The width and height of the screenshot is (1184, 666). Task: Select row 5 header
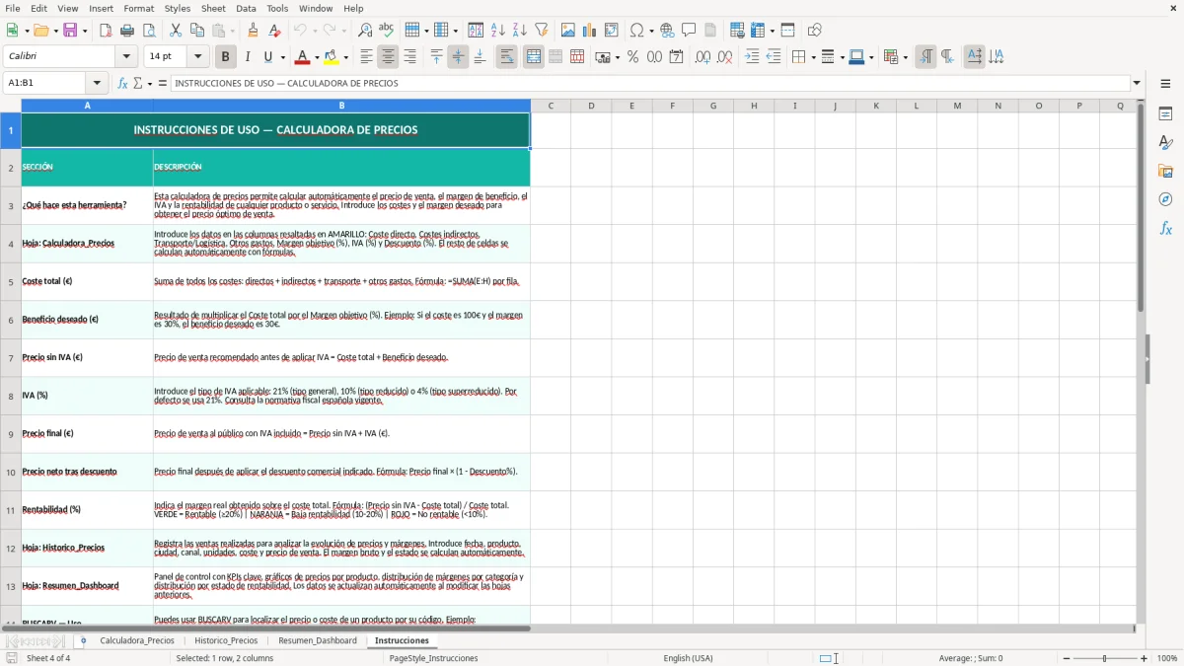pyautogui.click(x=11, y=281)
